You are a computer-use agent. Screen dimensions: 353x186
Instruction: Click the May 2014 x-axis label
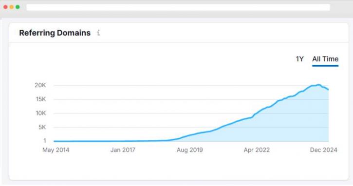[56, 150]
